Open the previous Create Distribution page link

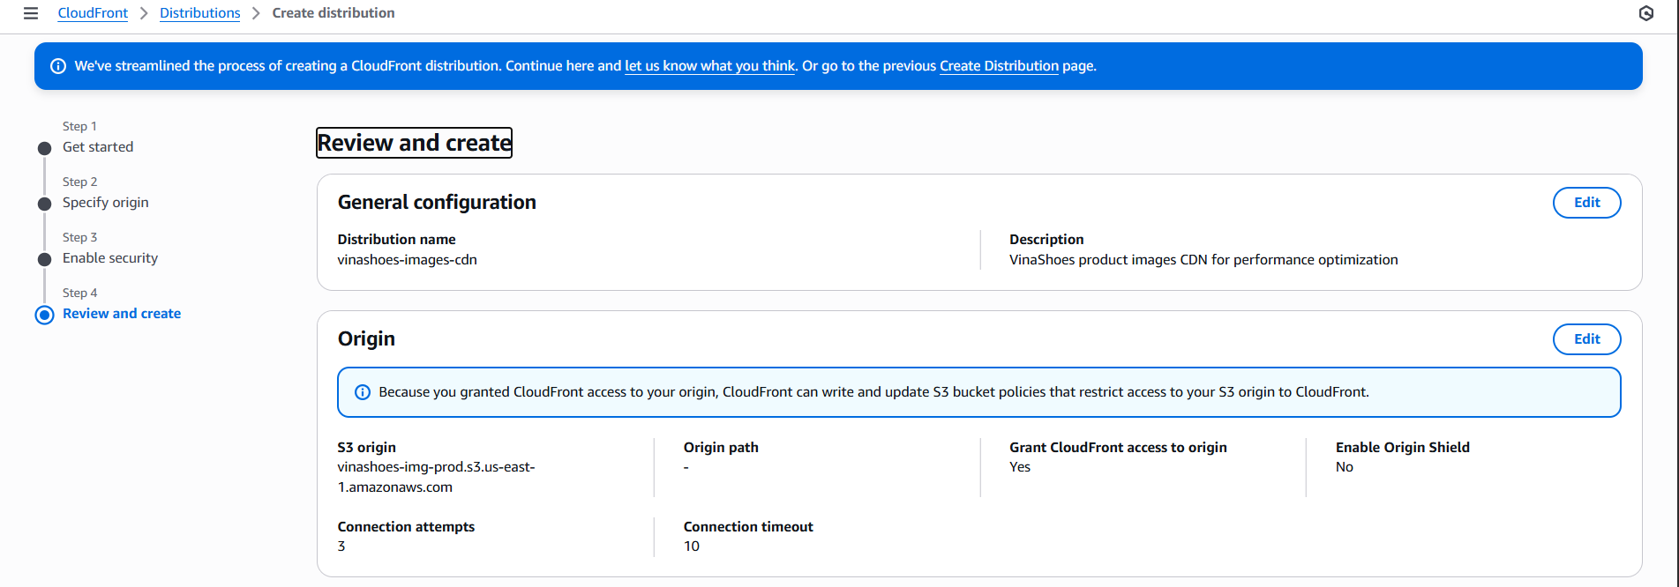click(x=998, y=65)
